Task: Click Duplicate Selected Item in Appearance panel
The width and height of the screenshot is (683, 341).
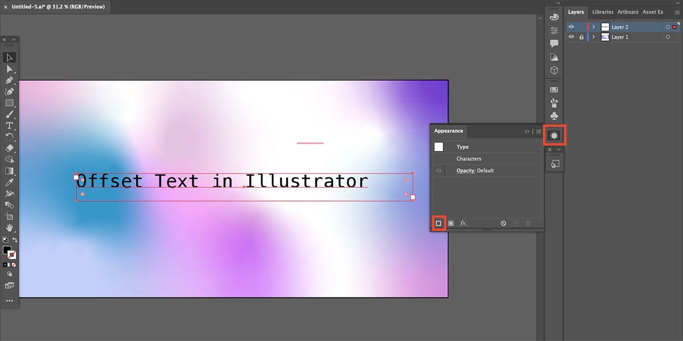Action: tap(516, 223)
